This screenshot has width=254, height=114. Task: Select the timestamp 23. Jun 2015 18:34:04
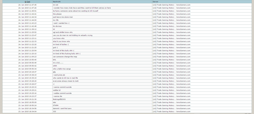pos(27,111)
